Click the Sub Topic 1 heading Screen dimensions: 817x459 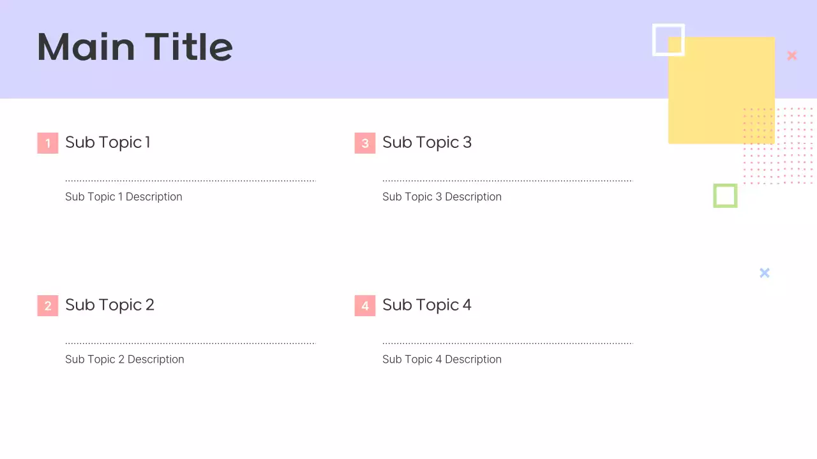(108, 142)
